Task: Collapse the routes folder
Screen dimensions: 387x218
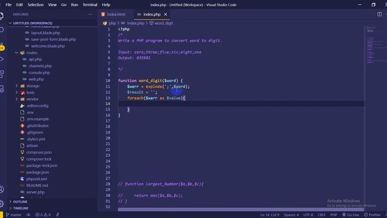Action: [31, 53]
